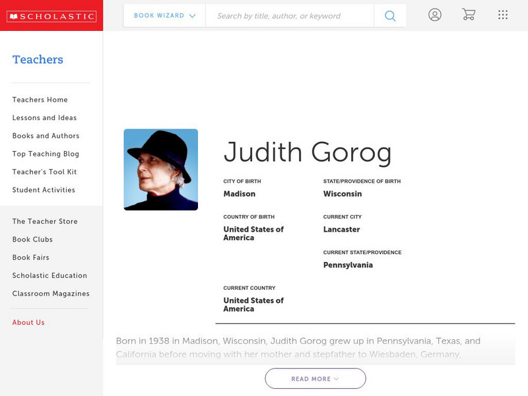Visit the Top Teaching Blog
Image resolution: width=528 pixels, height=396 pixels.
tap(46, 154)
